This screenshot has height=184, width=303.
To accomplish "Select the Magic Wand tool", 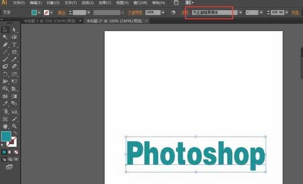I will click(x=5, y=37).
